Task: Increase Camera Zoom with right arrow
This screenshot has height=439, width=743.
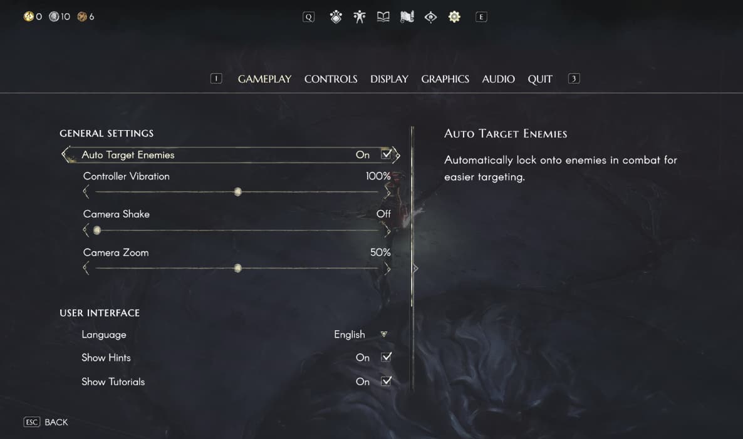Action: point(388,269)
